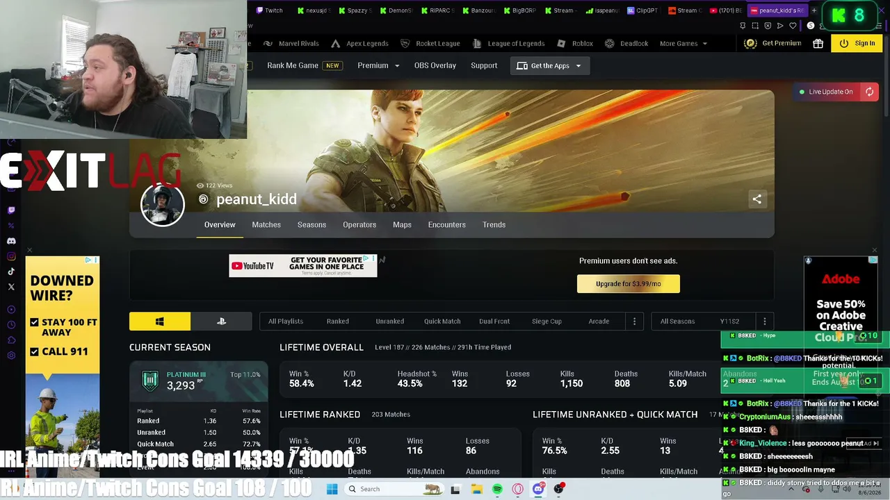Image resolution: width=890 pixels, height=500 pixels.
Task: Open the Marvel Rivals game link
Action: click(291, 43)
